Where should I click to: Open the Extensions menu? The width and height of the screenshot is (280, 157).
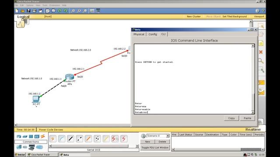55,5
